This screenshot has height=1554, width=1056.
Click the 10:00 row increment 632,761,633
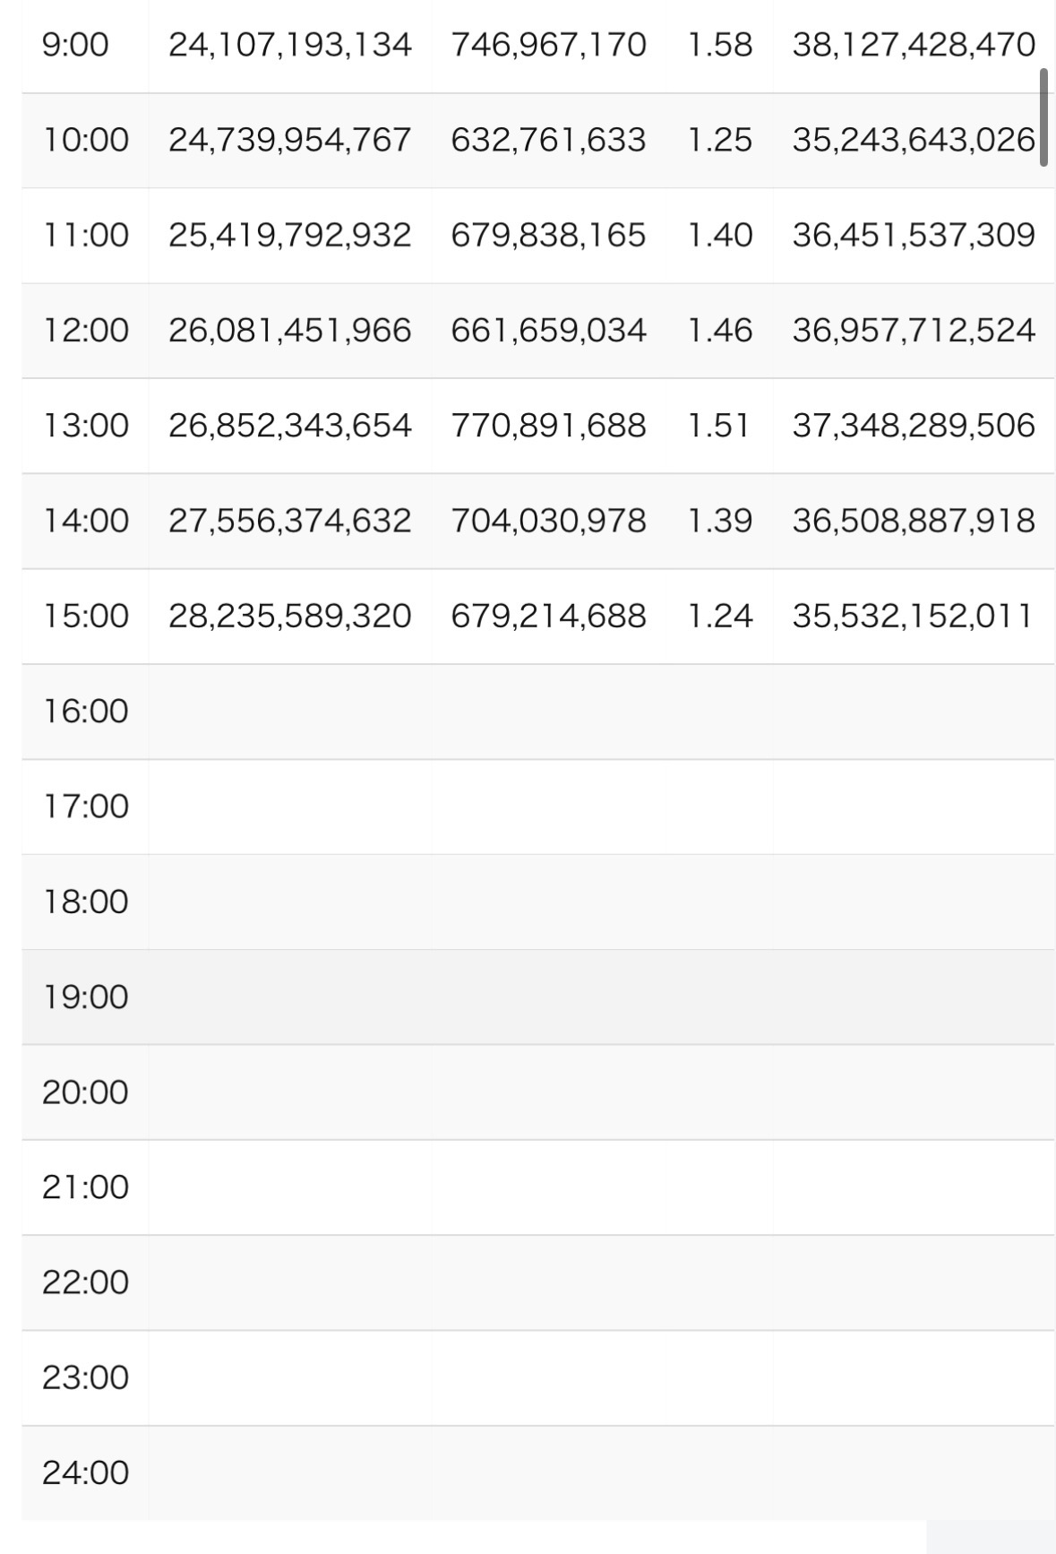548,140
